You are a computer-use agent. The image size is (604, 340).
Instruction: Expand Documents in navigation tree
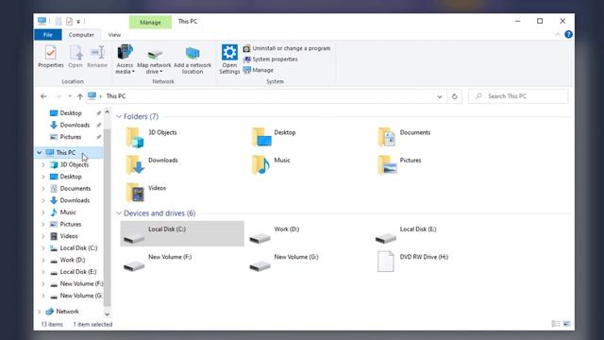pos(43,189)
